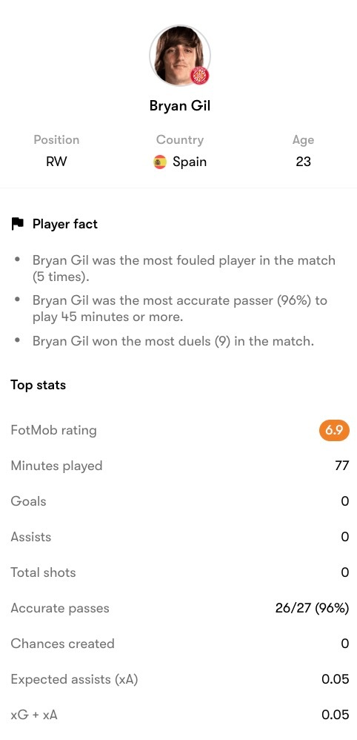357x740 pixels.
Task: Select the most accurate passer fact
Action: pos(180,308)
